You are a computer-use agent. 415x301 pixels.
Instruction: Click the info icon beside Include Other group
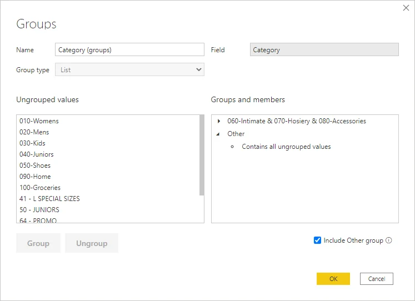point(388,240)
